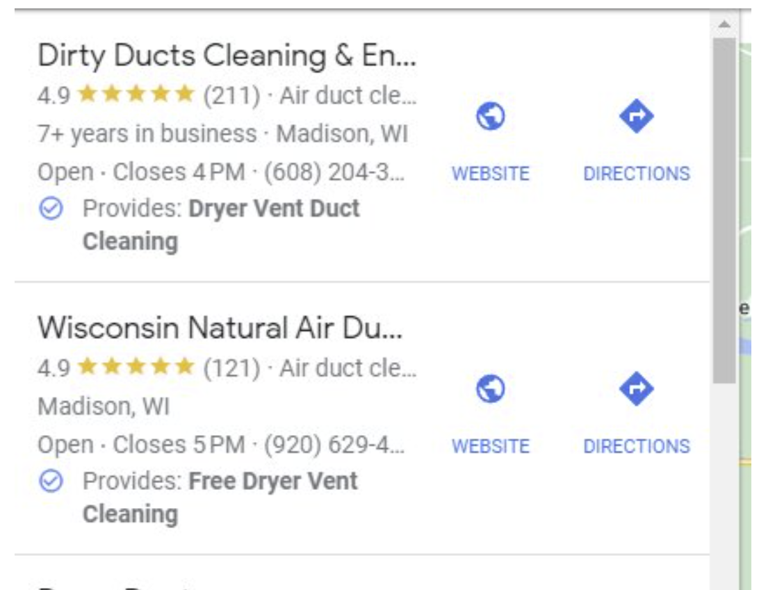Screen dimensions: 759x590
Task: Open the Dirty Ducts website globe icon
Action: click(x=490, y=117)
